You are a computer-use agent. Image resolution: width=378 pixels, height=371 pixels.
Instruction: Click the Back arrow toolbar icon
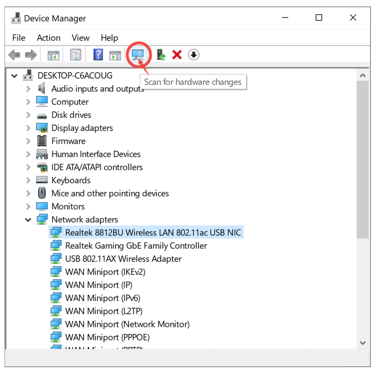tap(14, 55)
